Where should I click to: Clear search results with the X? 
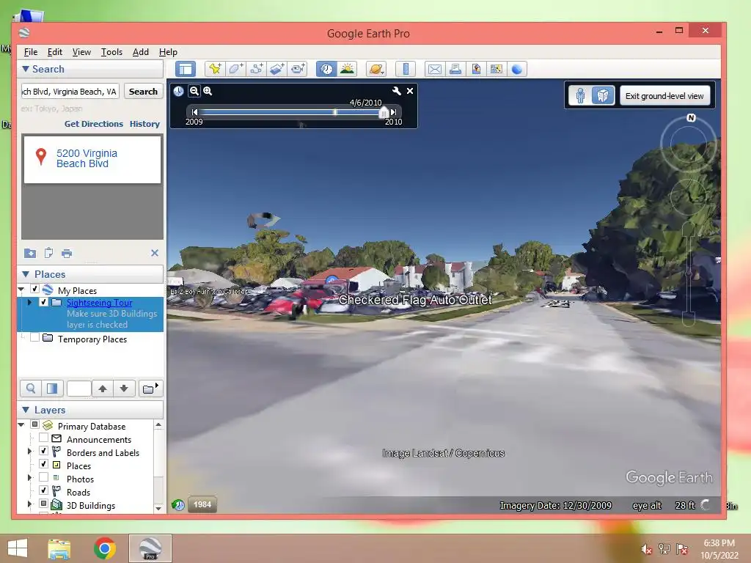(x=155, y=253)
